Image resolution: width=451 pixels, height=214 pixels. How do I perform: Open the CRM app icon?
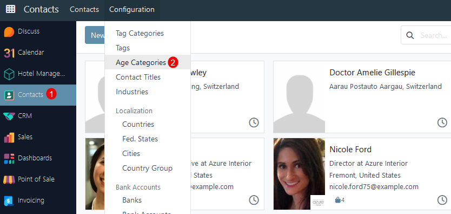coord(9,116)
